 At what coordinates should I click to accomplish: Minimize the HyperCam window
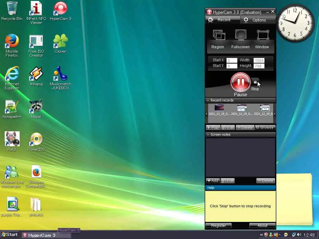[268, 12]
